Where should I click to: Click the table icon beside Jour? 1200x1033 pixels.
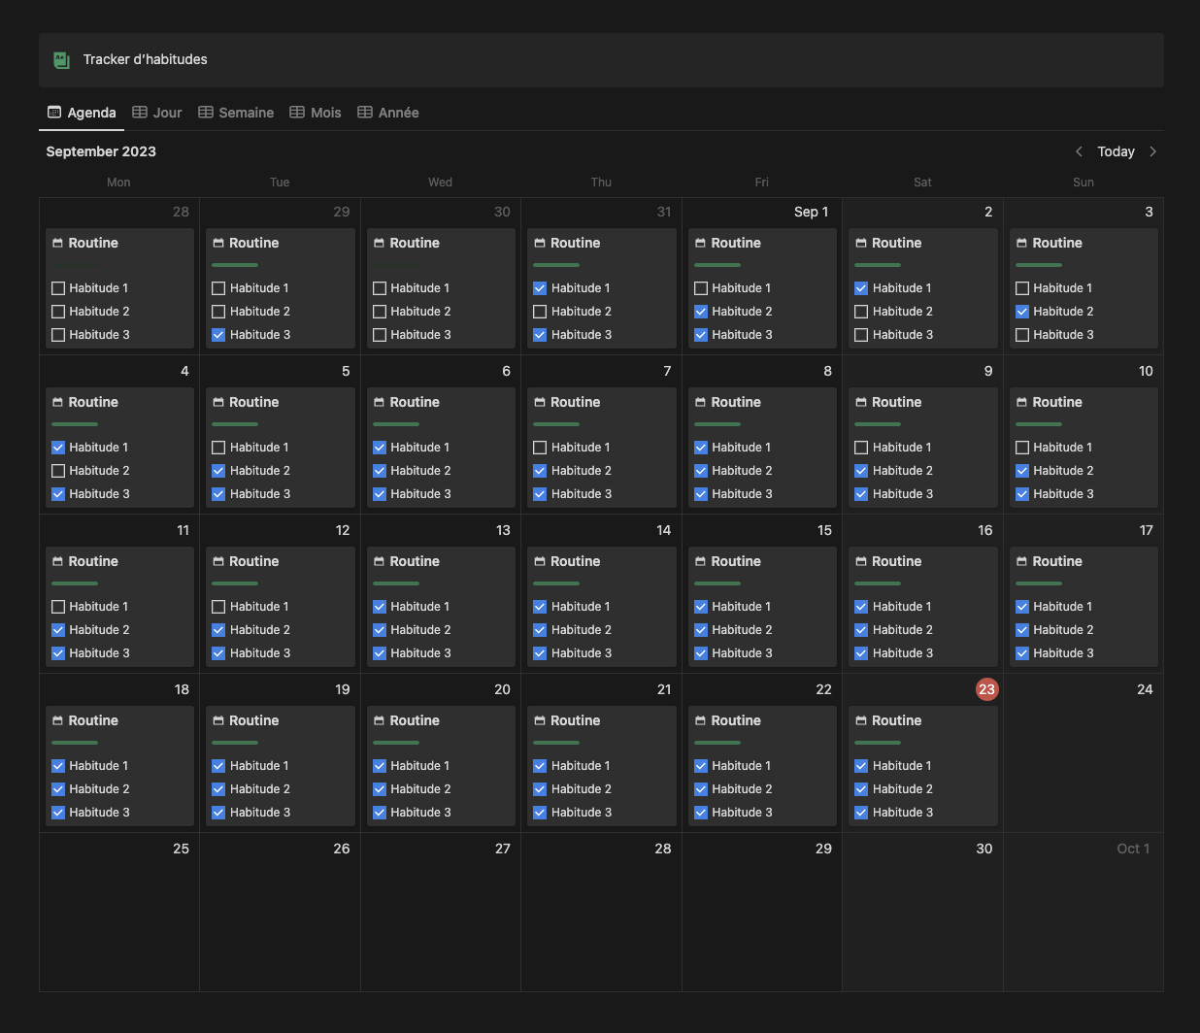pos(140,113)
